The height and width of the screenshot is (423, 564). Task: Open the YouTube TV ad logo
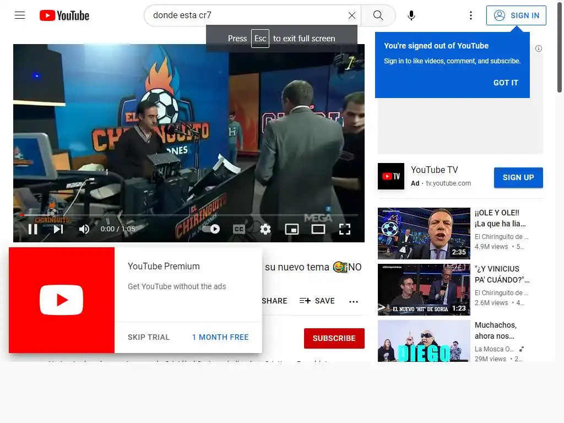391,176
